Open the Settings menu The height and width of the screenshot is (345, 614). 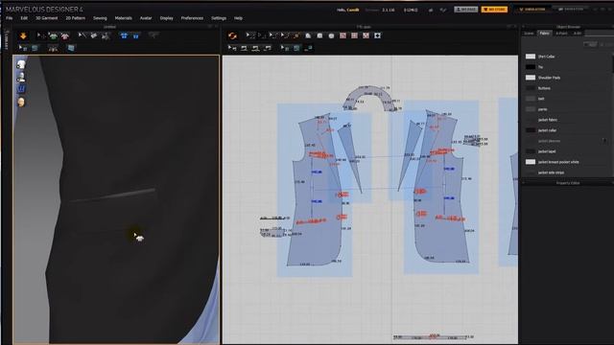click(x=219, y=18)
